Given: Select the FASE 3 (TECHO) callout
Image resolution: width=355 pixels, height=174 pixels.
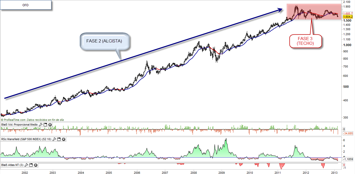Looking at the screenshot, I should [305, 41].
